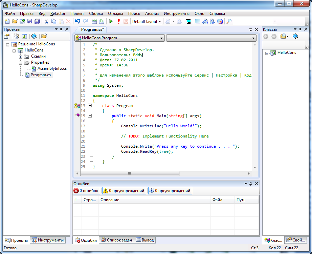Image resolution: width=312 pixels, height=254 pixels.
Task: Collapse the Properties folder node
Action: [x=20, y=63]
